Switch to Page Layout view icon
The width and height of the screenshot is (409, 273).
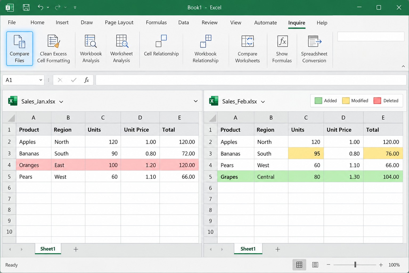[315, 265]
